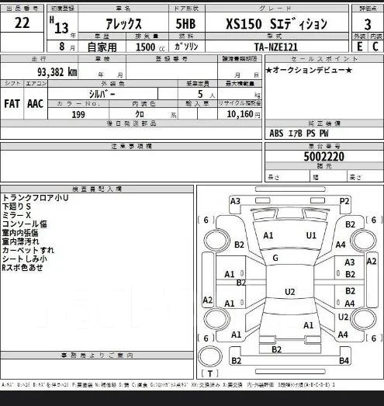Click the car name アレックス
The height and width of the screenshot is (406, 384).
point(123,24)
